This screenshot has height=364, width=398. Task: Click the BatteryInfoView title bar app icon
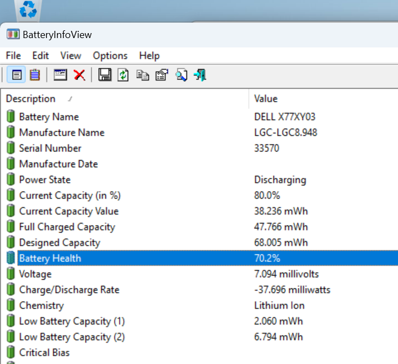tap(13, 34)
